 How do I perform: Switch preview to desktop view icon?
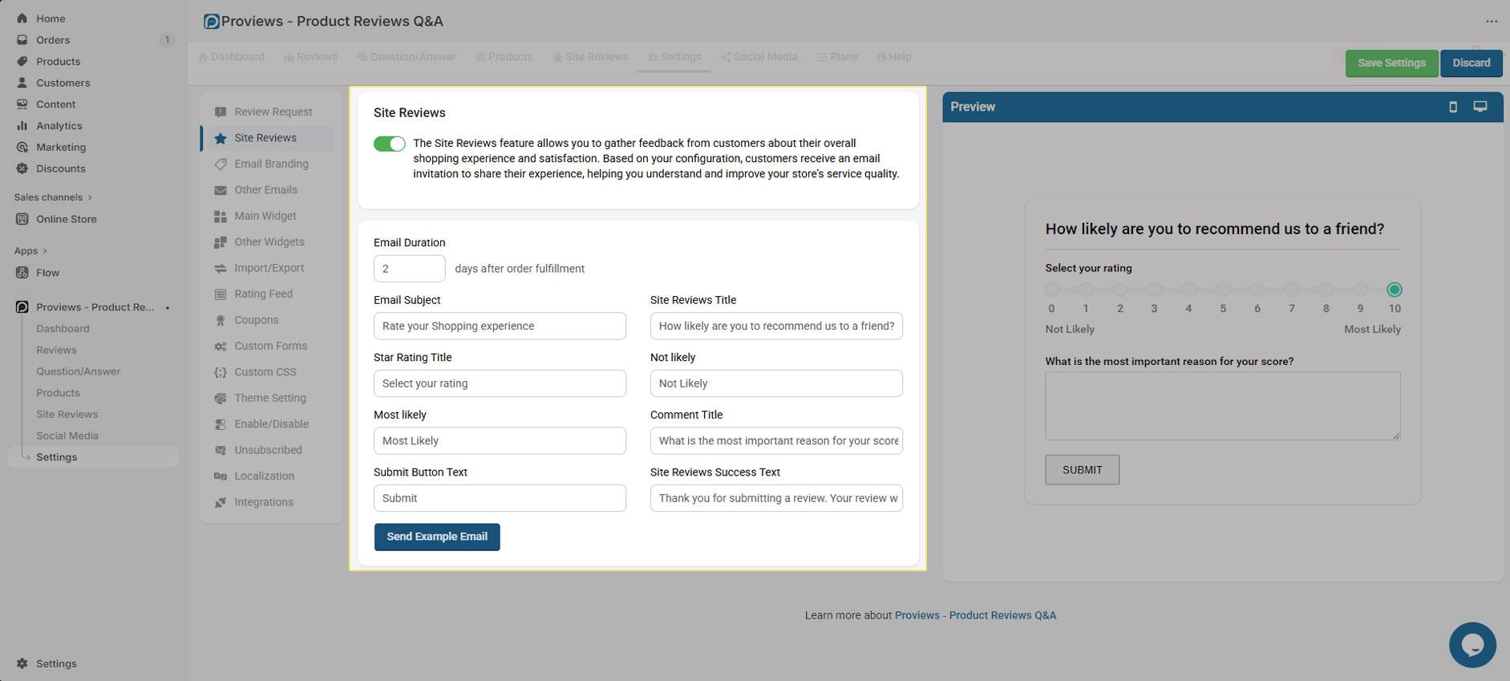coord(1480,107)
